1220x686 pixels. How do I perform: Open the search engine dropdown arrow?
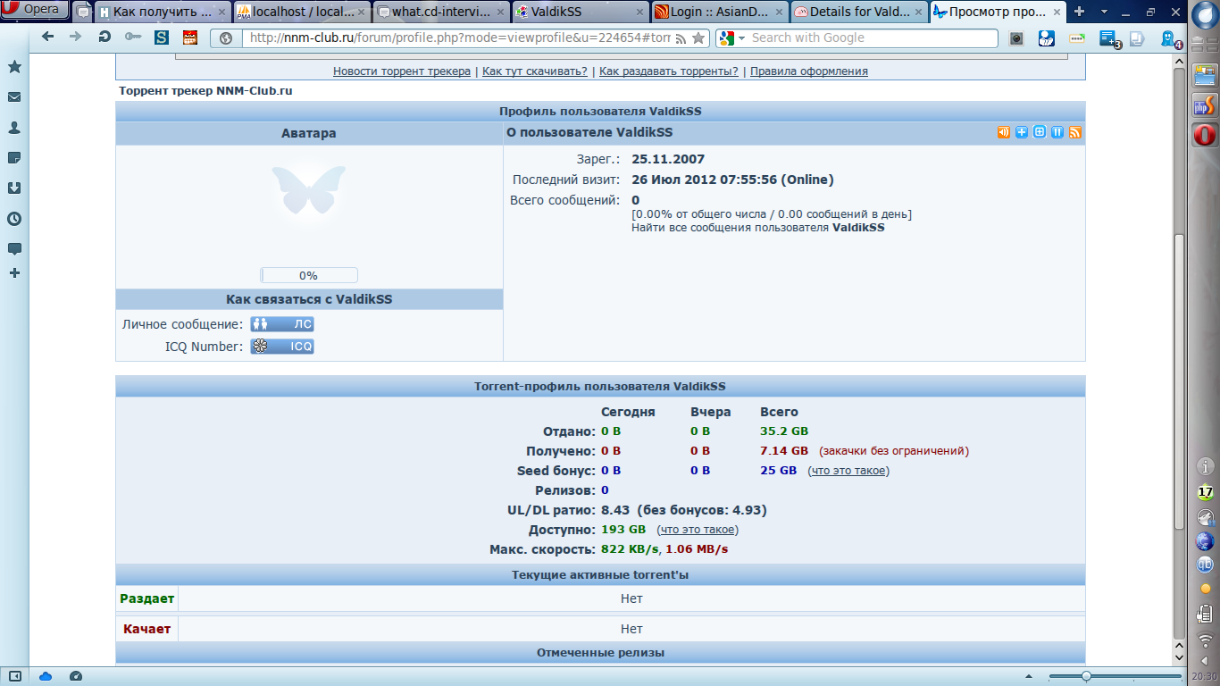click(x=741, y=38)
